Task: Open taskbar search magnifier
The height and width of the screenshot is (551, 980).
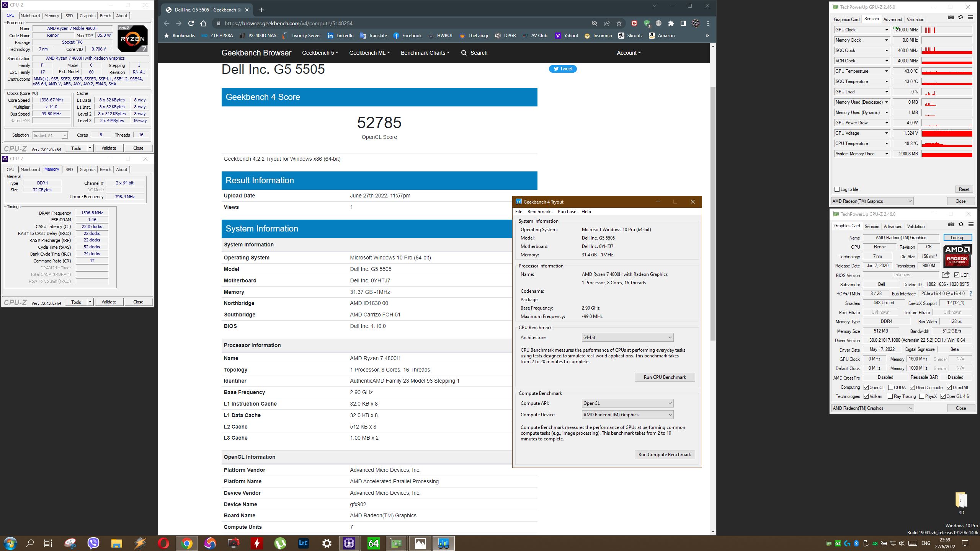Action: click(30, 543)
